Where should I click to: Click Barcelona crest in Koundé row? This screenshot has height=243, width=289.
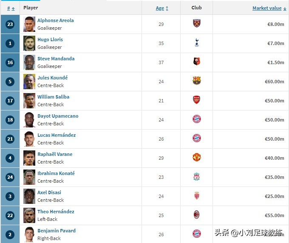[x=196, y=81]
